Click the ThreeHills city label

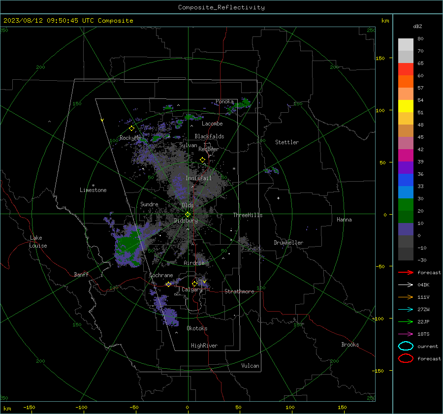point(248,215)
